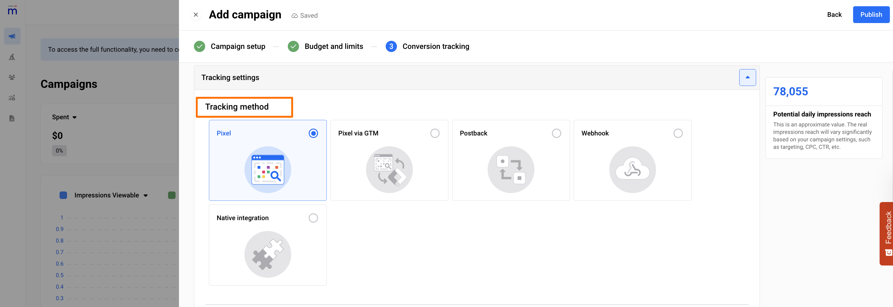The height and width of the screenshot is (307, 893).
Task: Click the Pixel browser illustration icon
Action: point(267,170)
